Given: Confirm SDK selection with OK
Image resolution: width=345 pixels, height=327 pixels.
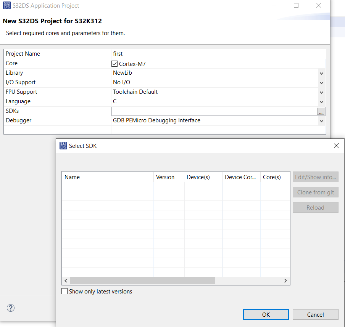Looking at the screenshot, I should [266, 314].
